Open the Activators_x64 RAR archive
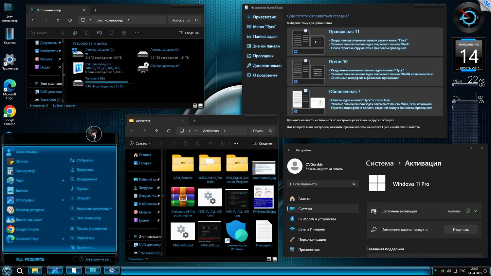The height and width of the screenshot is (276, 491). point(183,197)
